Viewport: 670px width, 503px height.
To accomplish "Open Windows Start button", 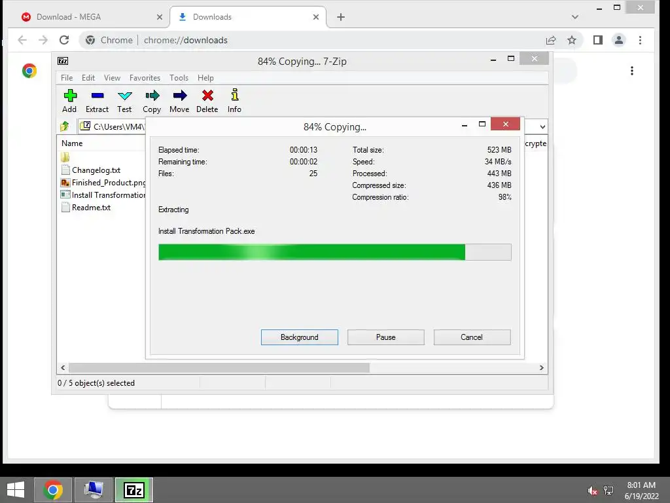I will pos(16,490).
